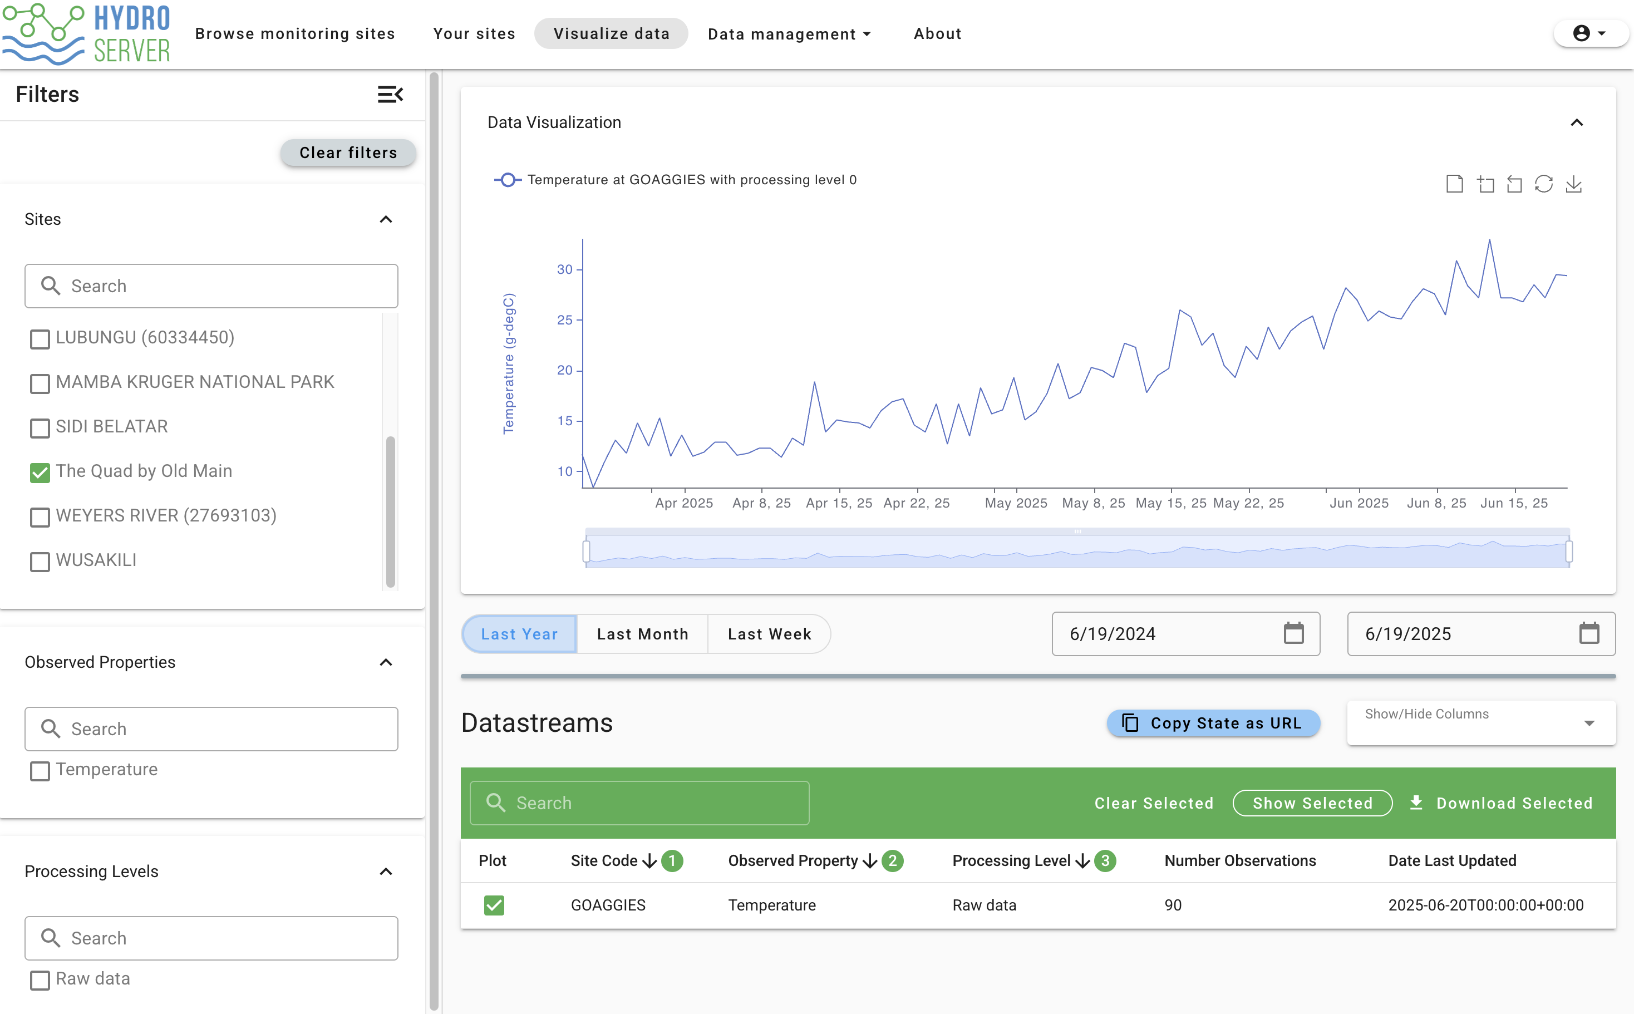Select the Last Week range

tap(769, 633)
